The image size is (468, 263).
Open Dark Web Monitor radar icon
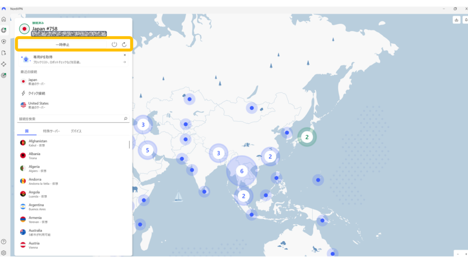pos(4,75)
